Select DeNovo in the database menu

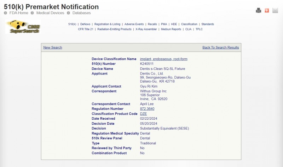point(85,24)
